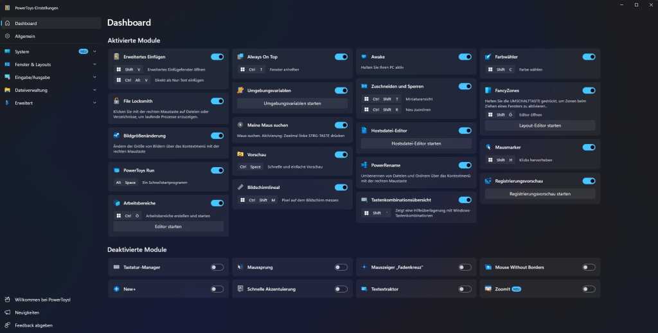Click the ZoomIt module icon
Viewport: 658px width, 333px height.
488,289
